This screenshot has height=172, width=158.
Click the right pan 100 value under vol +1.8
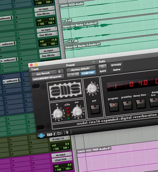53,43
